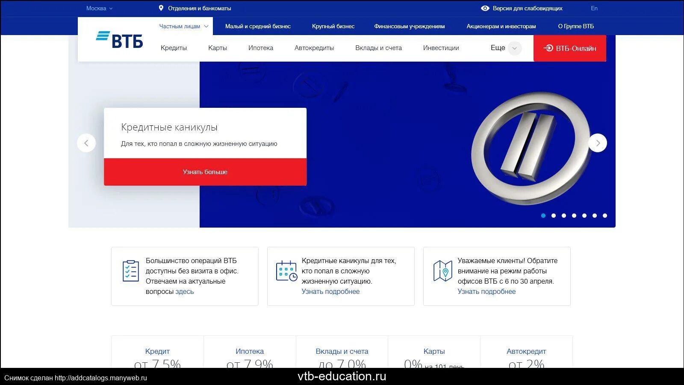Expand the Частным лицам dropdown
The width and height of the screenshot is (684, 385).
click(184, 26)
